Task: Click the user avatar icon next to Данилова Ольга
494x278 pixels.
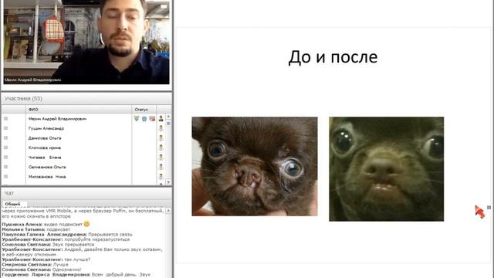Action: (x=161, y=138)
